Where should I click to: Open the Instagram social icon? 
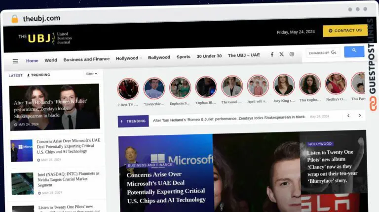pos(292,54)
